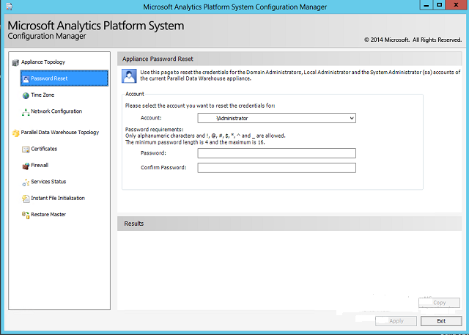The height and width of the screenshot is (335, 469).
Task: Click the Results section header
Action: 289,224
